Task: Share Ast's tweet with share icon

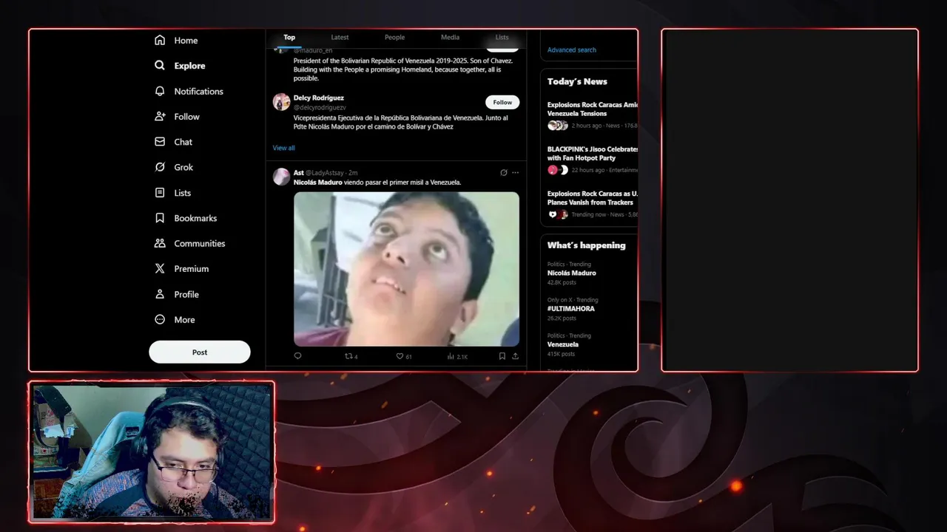Action: (x=515, y=356)
